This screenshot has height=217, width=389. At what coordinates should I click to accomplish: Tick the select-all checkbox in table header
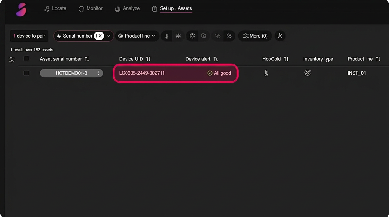[x=26, y=58]
